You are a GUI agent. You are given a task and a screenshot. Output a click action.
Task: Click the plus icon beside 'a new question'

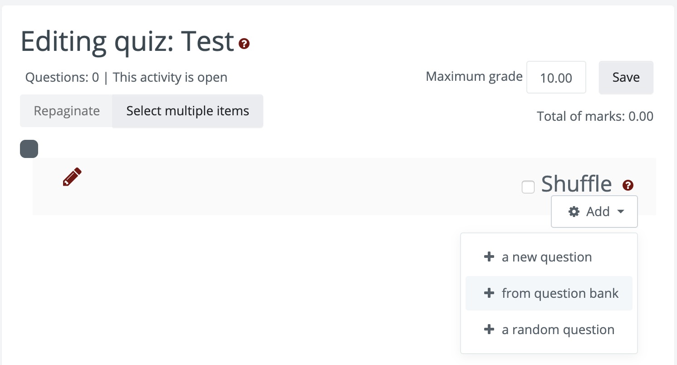coord(489,256)
